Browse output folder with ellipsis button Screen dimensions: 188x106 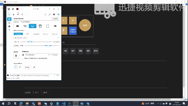(x=58, y=75)
